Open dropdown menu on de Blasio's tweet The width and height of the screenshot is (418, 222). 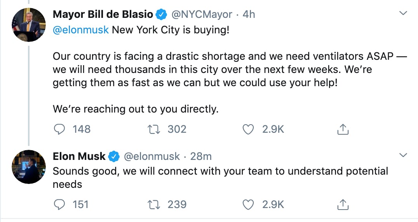403,14
